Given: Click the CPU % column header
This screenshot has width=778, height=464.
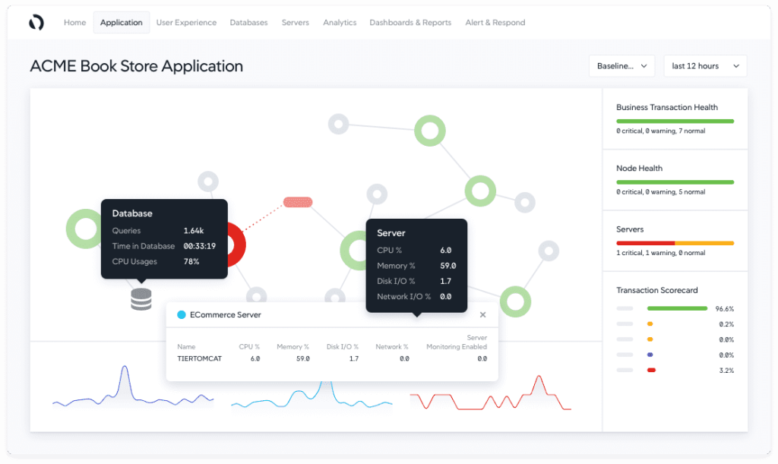Looking at the screenshot, I should (x=249, y=346).
